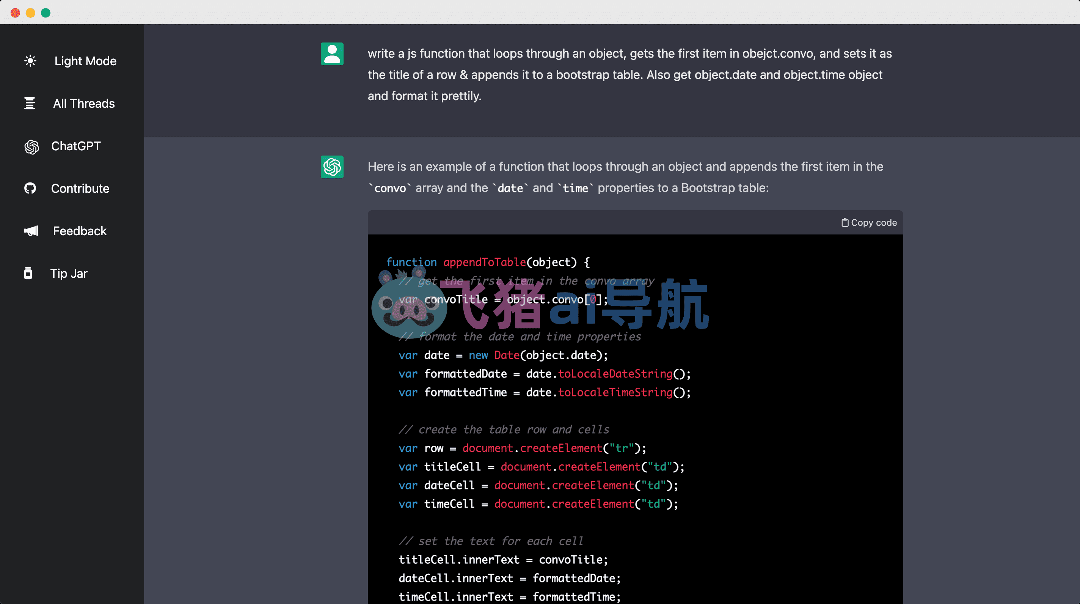Click the ChatGPT logo in the sidebar
The height and width of the screenshot is (604, 1080).
point(31,146)
